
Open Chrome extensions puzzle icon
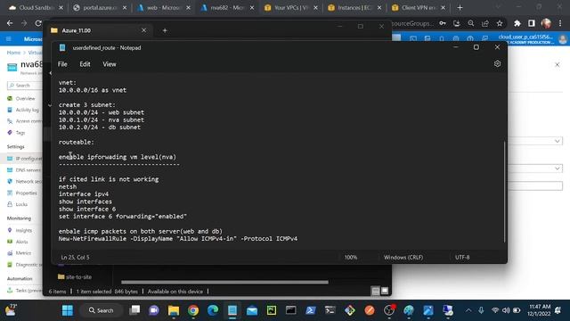(517, 23)
